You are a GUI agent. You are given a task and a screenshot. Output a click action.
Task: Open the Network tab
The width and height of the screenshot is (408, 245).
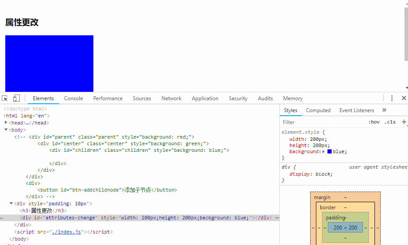point(171,98)
